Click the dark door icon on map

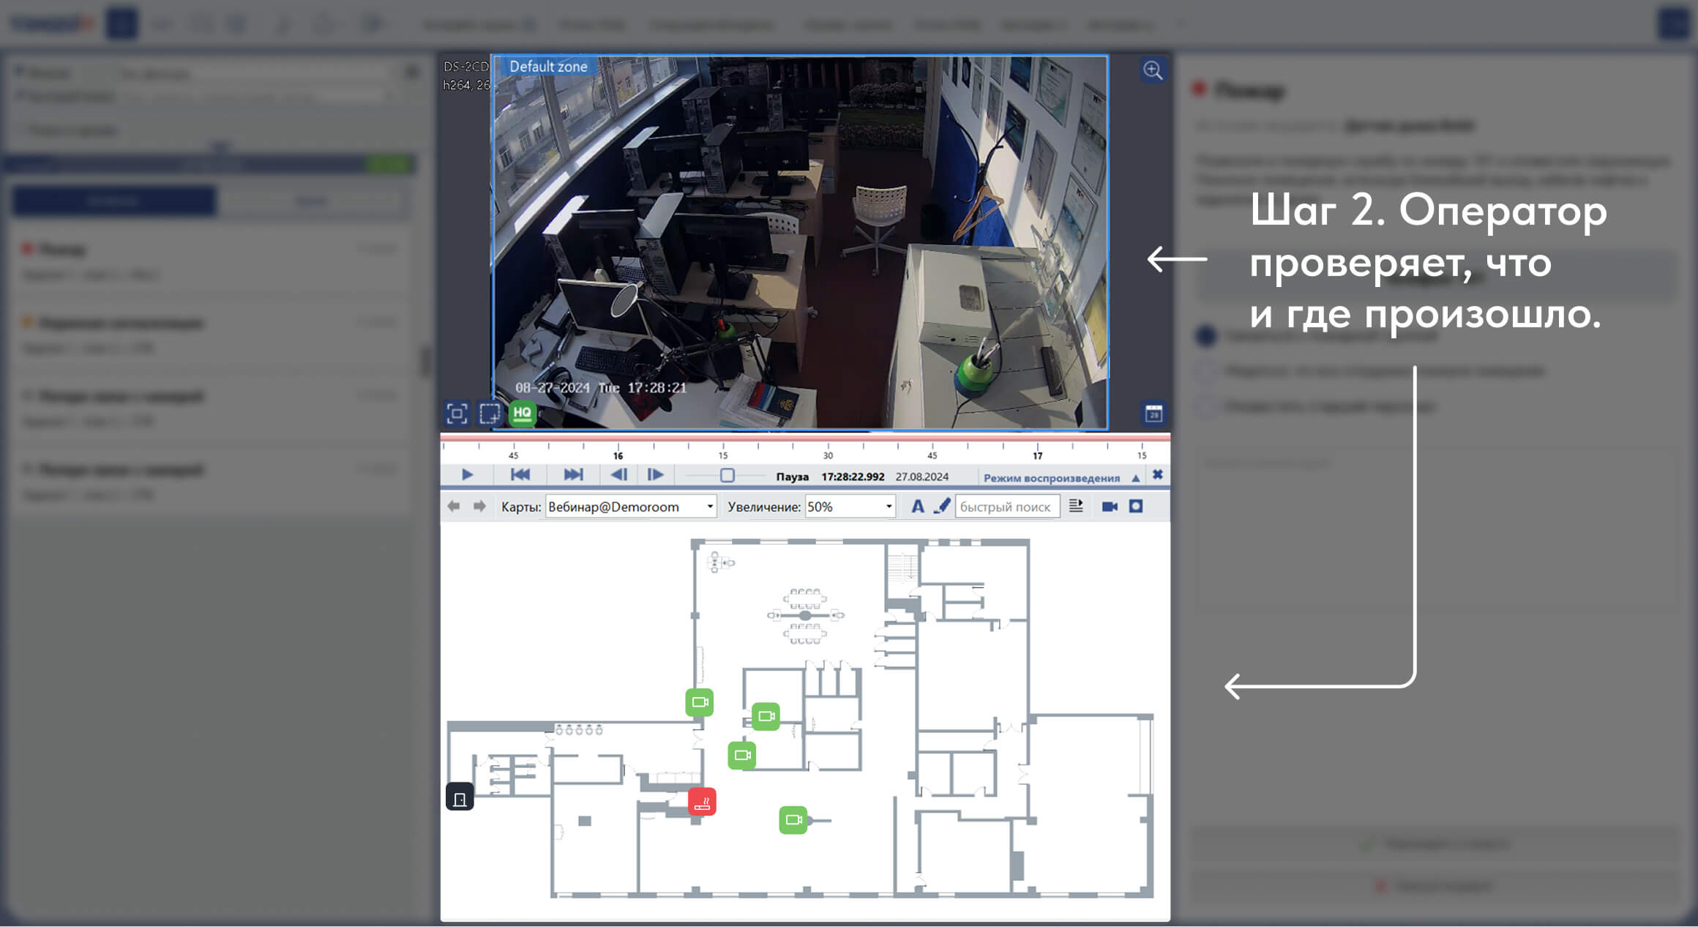pos(460,797)
